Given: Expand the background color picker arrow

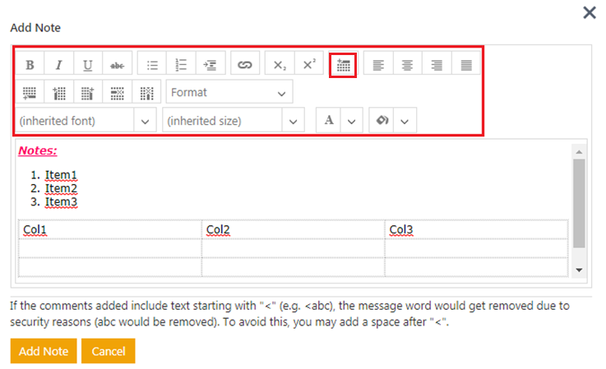Looking at the screenshot, I should pos(405,121).
